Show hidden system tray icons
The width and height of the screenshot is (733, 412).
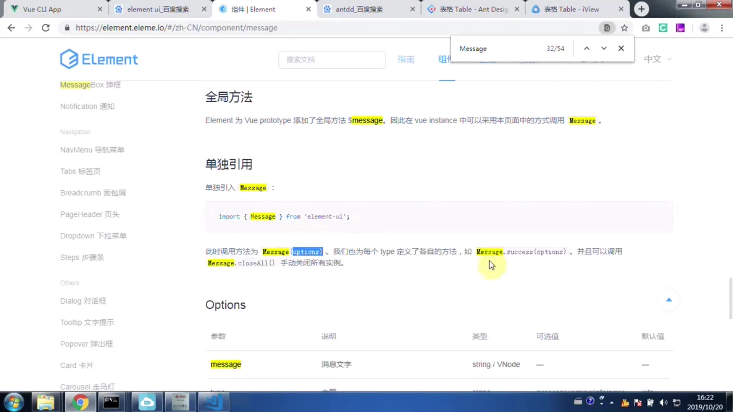coord(612,402)
